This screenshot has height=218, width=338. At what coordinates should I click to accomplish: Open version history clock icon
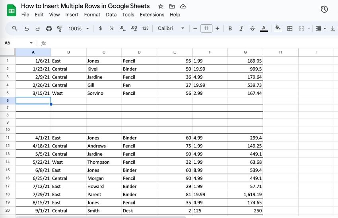[x=324, y=9]
